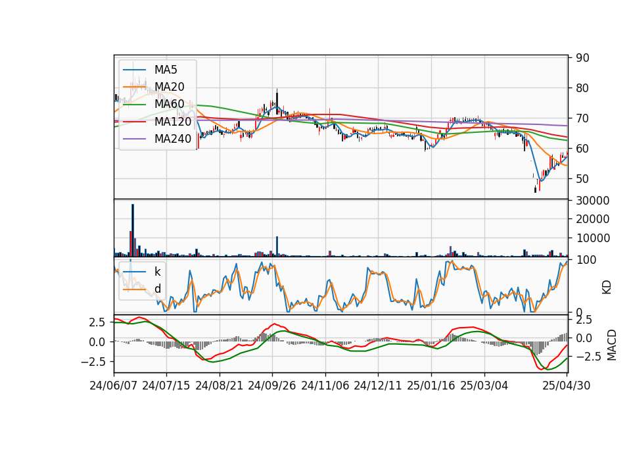Click the KD axis title

tap(607, 288)
